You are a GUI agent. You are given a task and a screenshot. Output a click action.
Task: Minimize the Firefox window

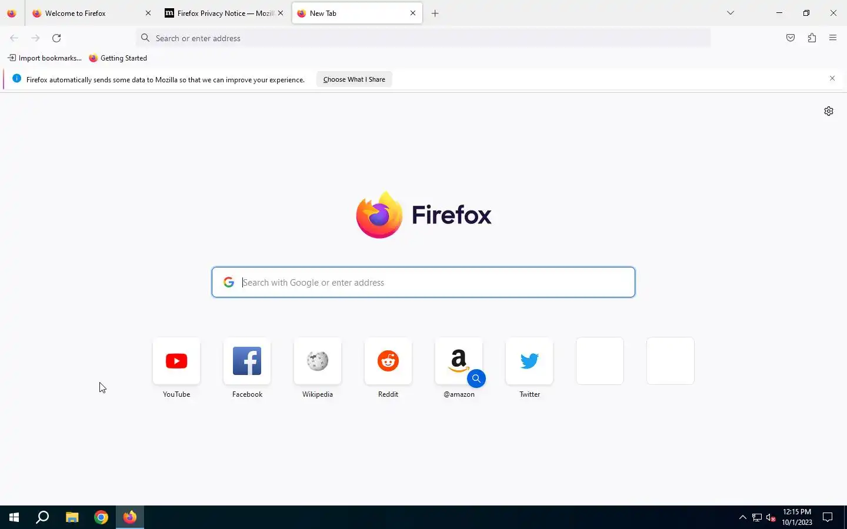point(779,13)
